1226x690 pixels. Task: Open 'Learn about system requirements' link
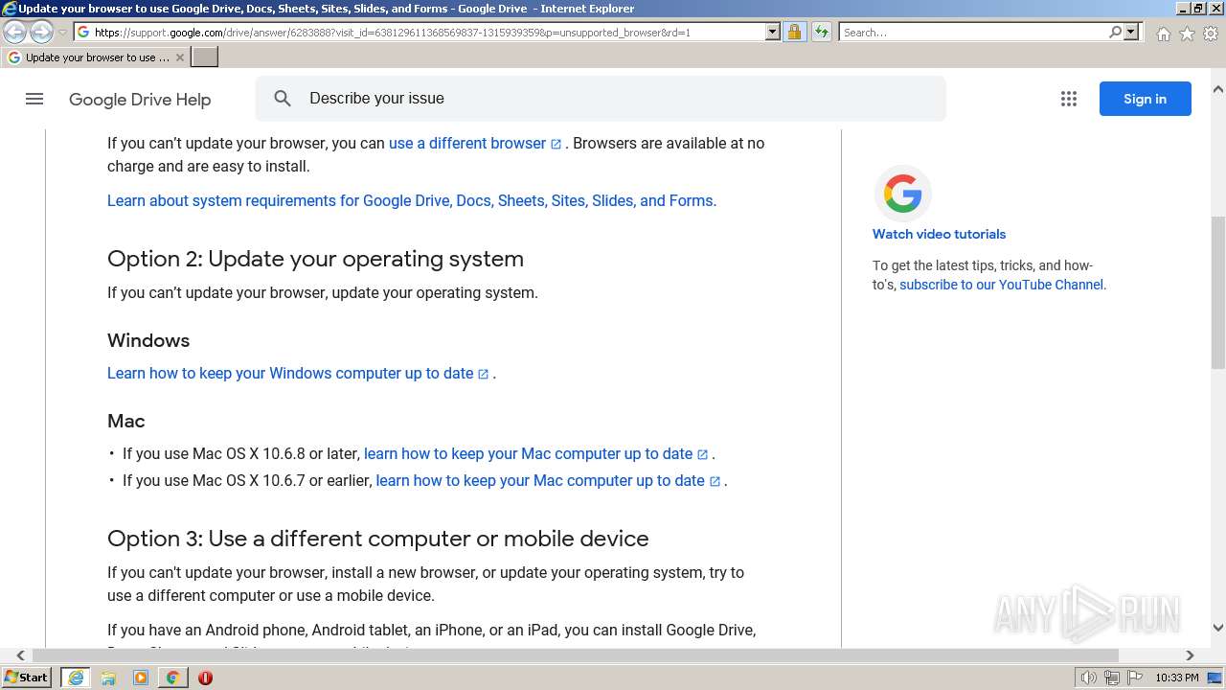coord(412,200)
